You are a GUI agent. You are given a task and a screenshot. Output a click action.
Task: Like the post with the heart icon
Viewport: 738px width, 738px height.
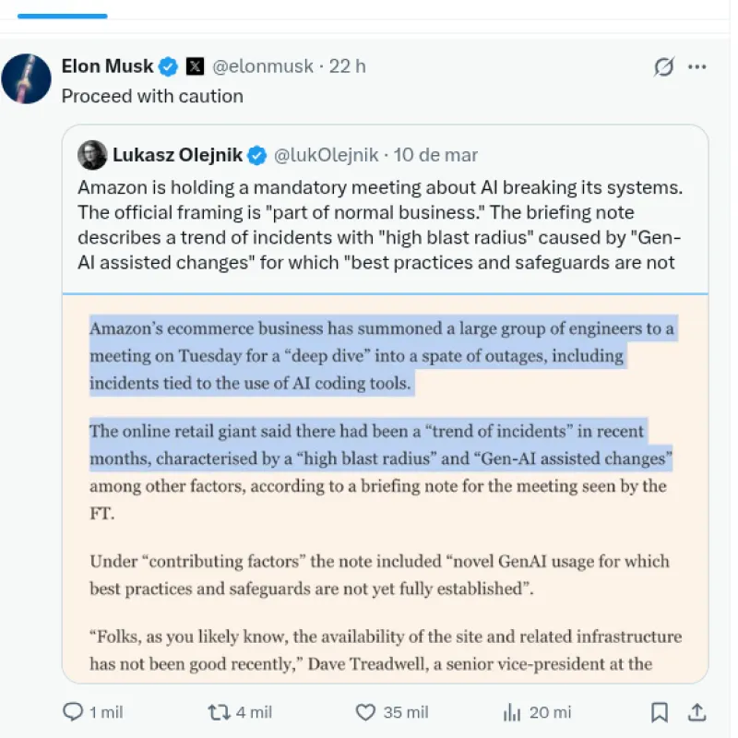(x=366, y=712)
